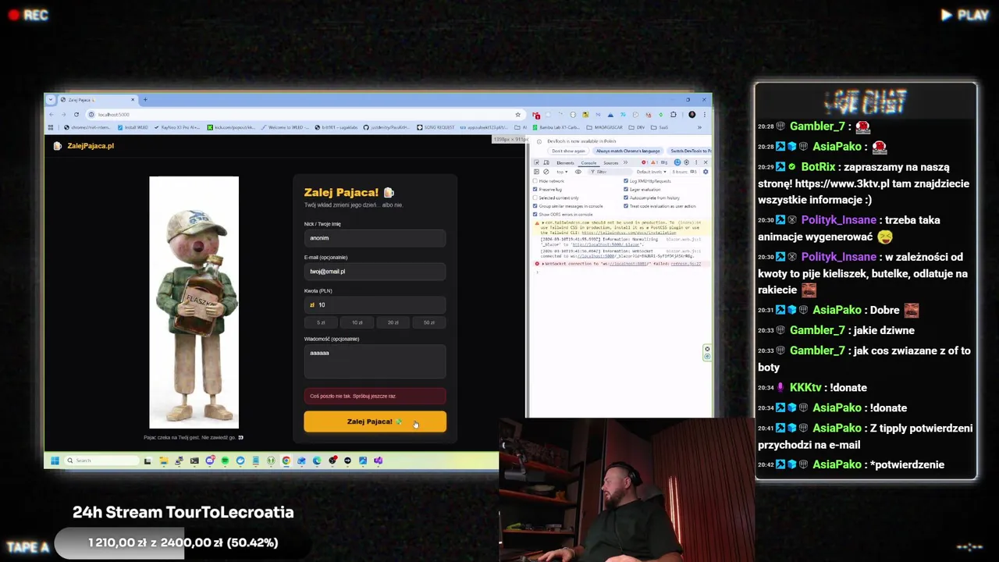Open the Chrome three-dot menu

click(704, 115)
